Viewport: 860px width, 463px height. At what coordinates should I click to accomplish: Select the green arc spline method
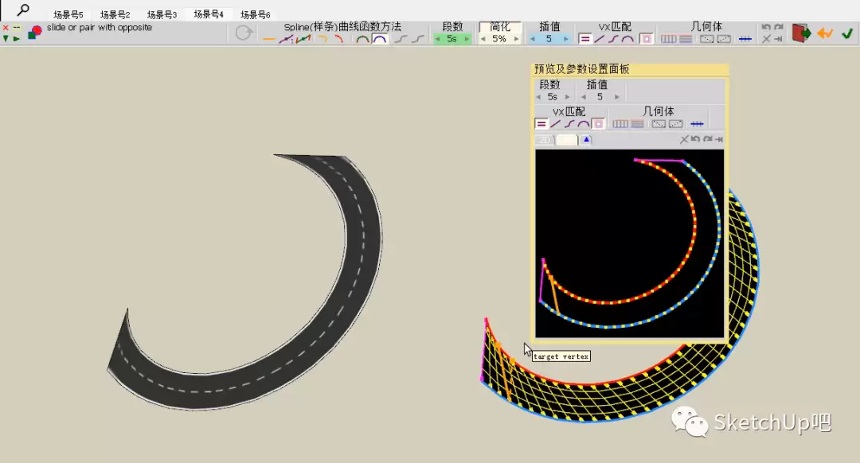click(x=362, y=39)
